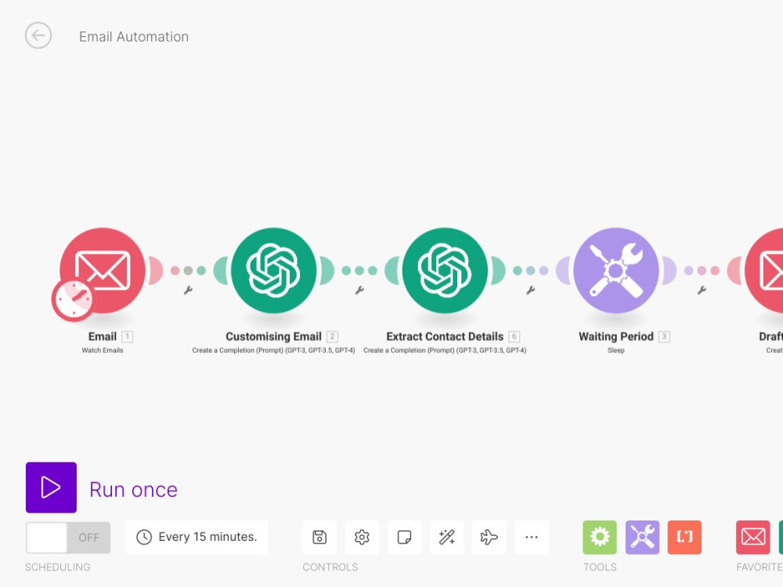Click connector dots between Extract Contact Details and Waiting Period
783x587 pixels.
[531, 271]
